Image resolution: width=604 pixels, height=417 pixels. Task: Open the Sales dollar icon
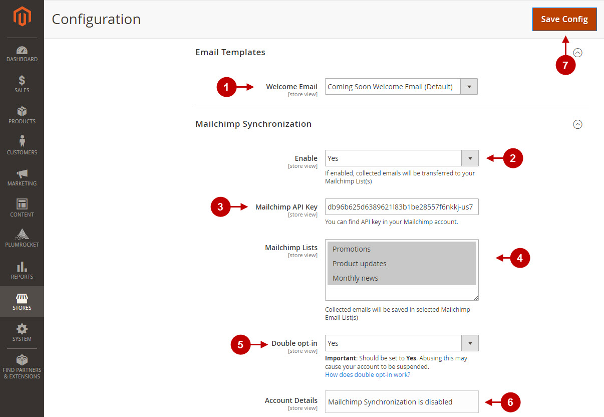[22, 80]
